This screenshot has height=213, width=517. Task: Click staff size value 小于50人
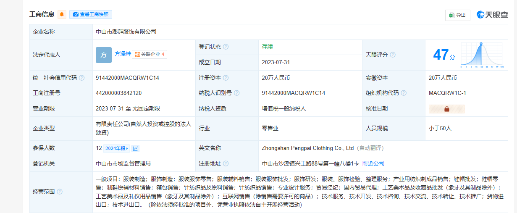(440, 128)
